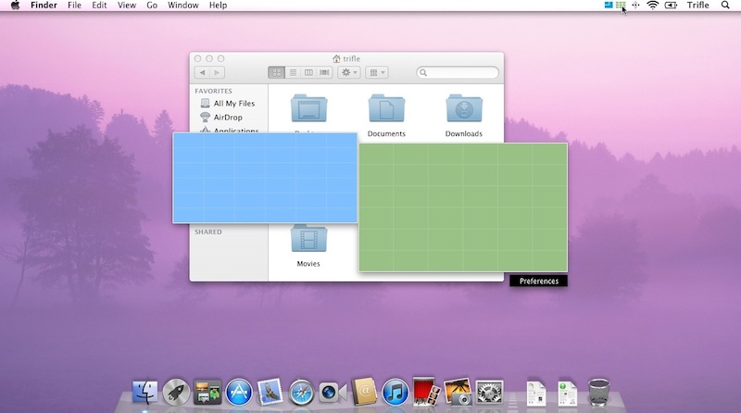
Task: Open the Trash in the Dock
Action: 598,392
